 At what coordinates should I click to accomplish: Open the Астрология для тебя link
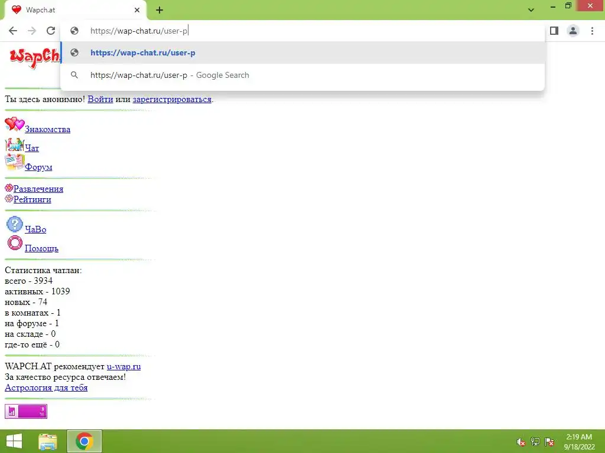46,388
